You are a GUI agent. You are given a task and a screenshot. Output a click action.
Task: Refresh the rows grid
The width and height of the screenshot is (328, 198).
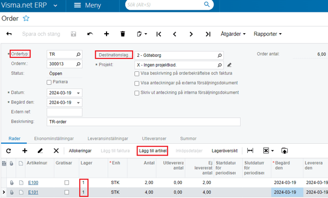(x=9, y=151)
